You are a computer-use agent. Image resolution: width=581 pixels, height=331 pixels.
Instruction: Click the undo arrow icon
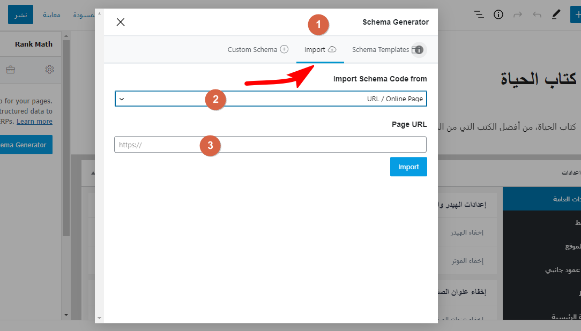(537, 14)
